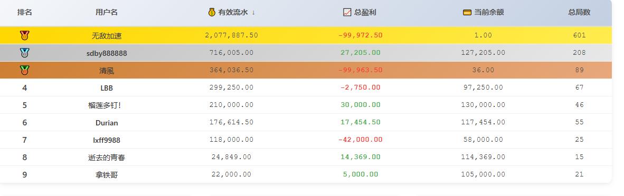
Task: Click turnover value 2,077,887.50
Action: click(232, 35)
